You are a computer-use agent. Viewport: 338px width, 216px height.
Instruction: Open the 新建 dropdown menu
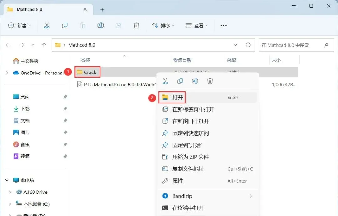pos(19,25)
